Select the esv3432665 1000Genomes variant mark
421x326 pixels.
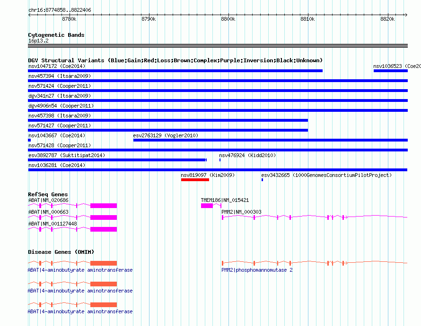pos(263,180)
